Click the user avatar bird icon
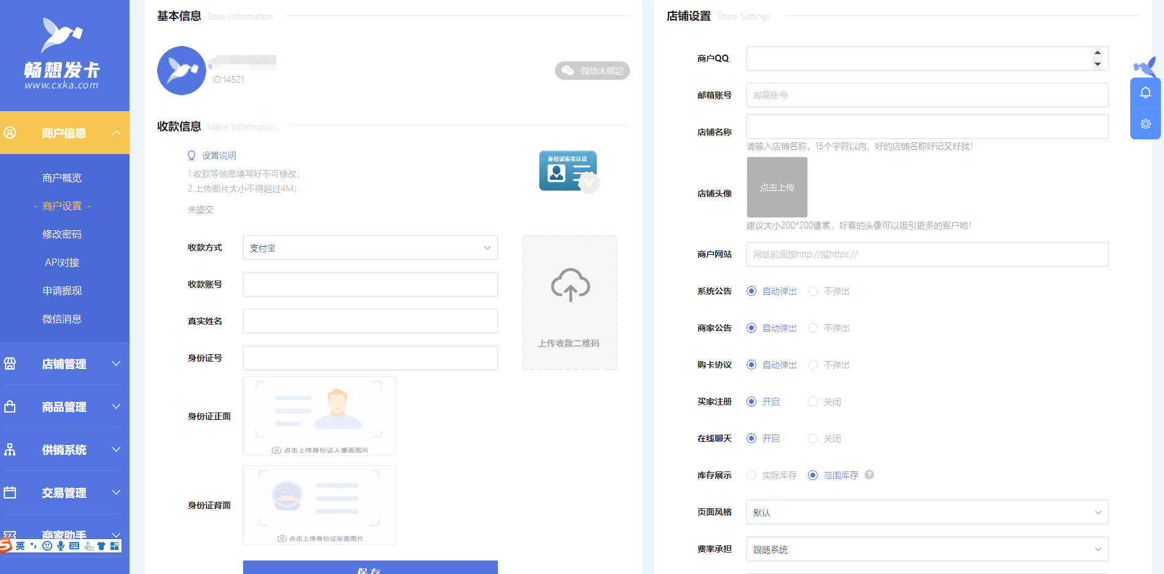This screenshot has width=1164, height=574. click(x=181, y=71)
